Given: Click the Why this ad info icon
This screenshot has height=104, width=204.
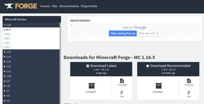Looking at the screenshot, I should tap(157, 34).
